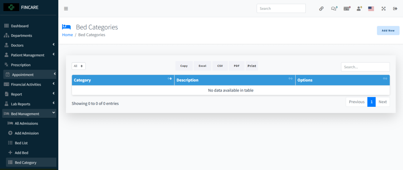This screenshot has height=170, width=403.
Task: Open Bed List in sidebar
Action: [x=21, y=143]
